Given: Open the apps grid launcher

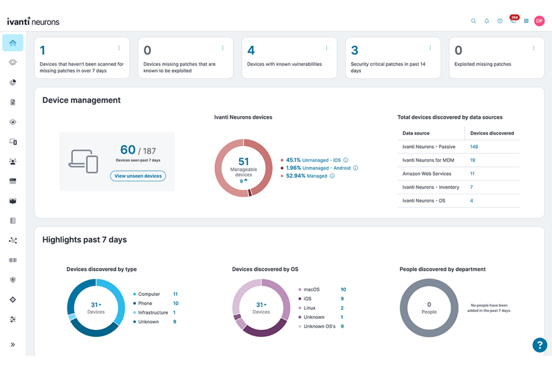Looking at the screenshot, I should pyautogui.click(x=526, y=21).
